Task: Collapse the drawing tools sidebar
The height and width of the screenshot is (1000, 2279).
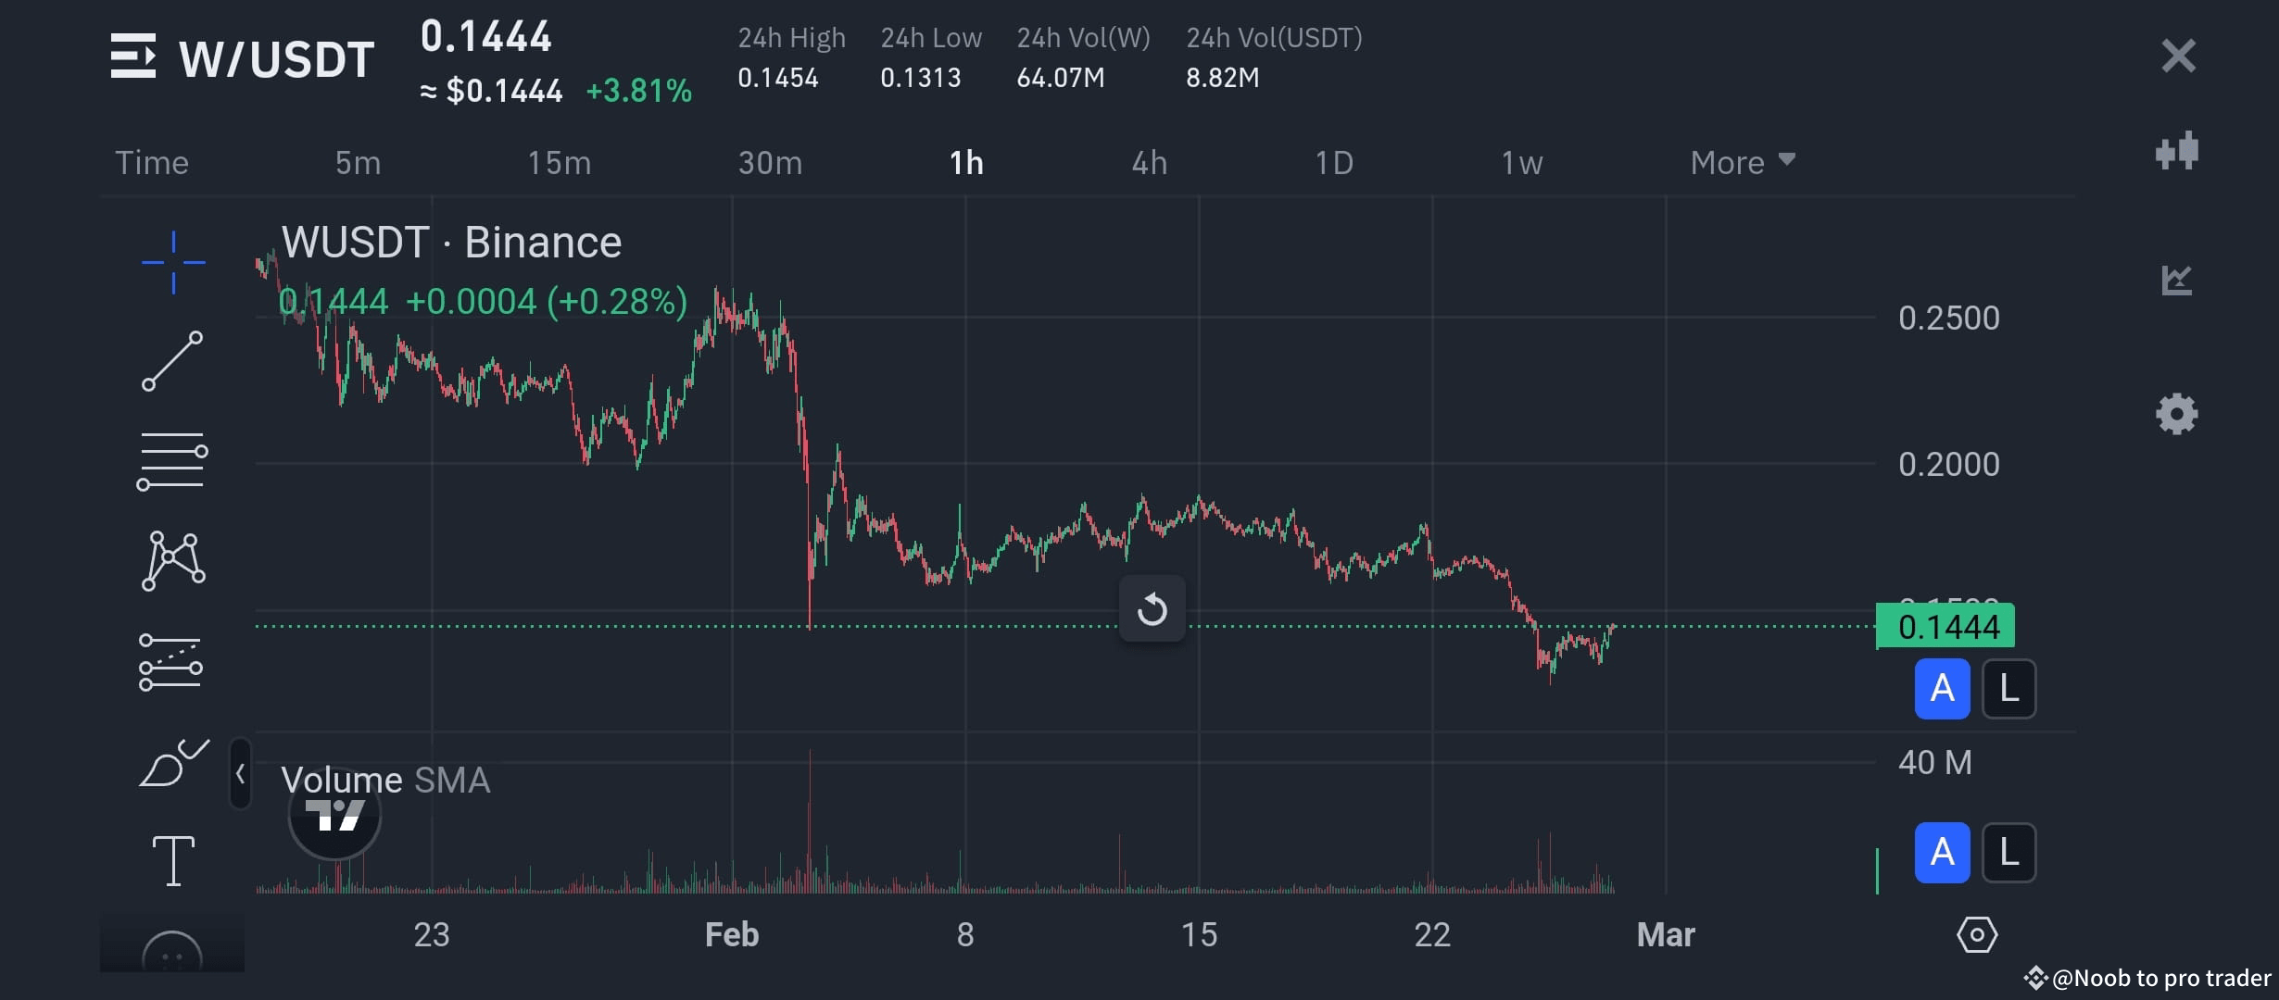Action: click(239, 774)
